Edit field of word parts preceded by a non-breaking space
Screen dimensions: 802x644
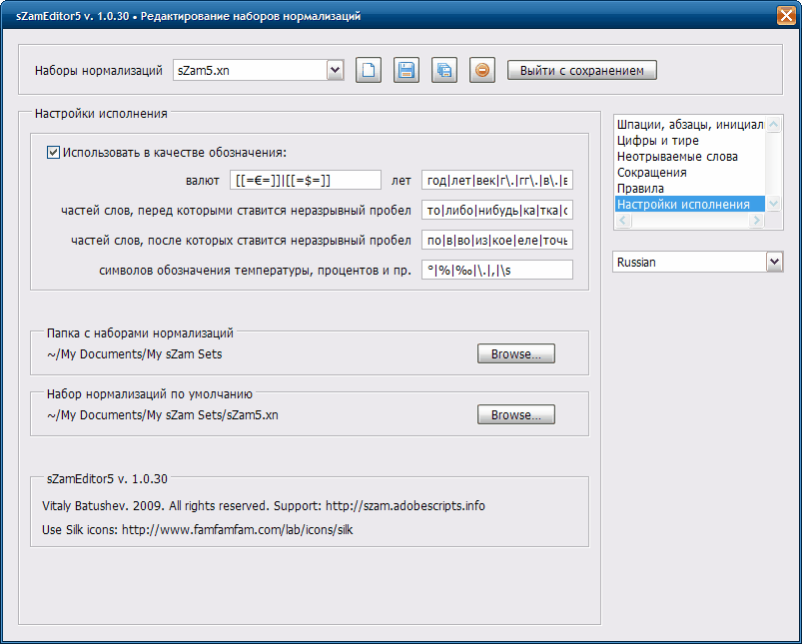click(x=497, y=210)
